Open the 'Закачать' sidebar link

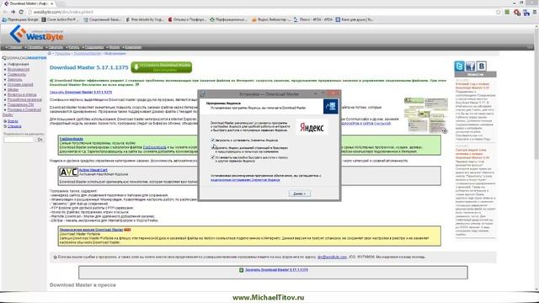pos(15,79)
